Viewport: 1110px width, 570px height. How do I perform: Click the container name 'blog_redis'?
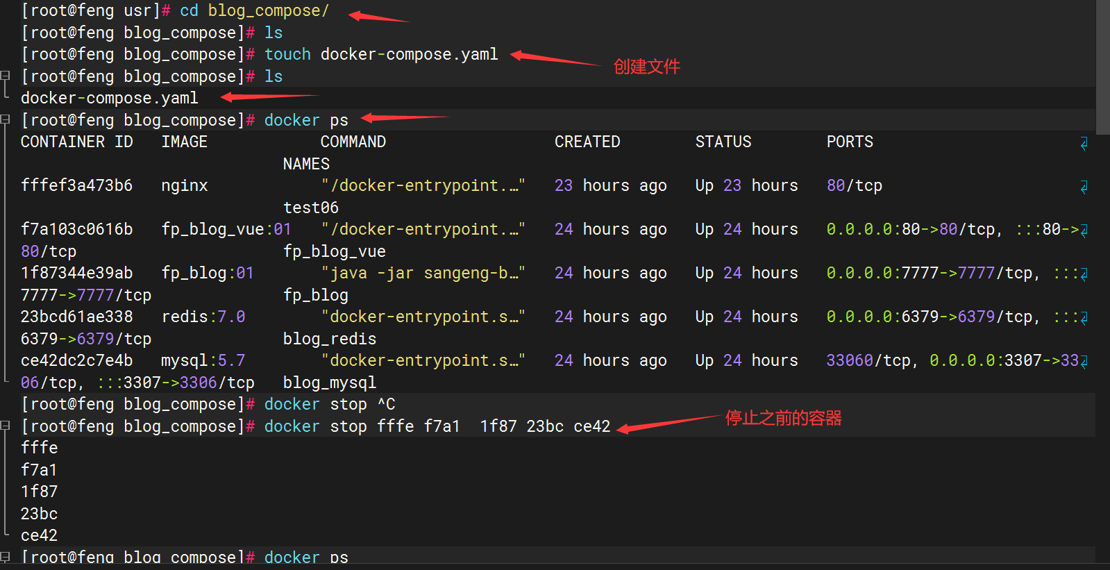pos(330,339)
